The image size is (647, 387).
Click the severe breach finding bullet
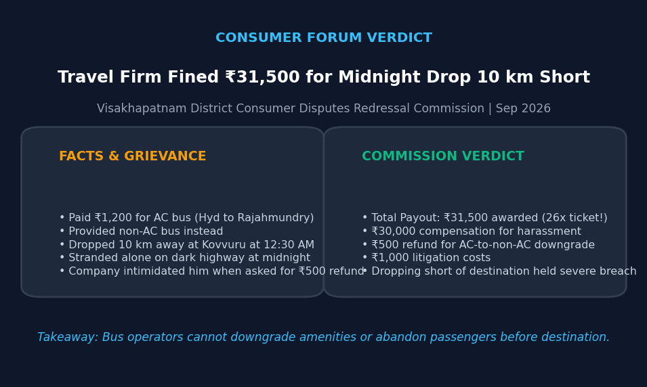(499, 271)
